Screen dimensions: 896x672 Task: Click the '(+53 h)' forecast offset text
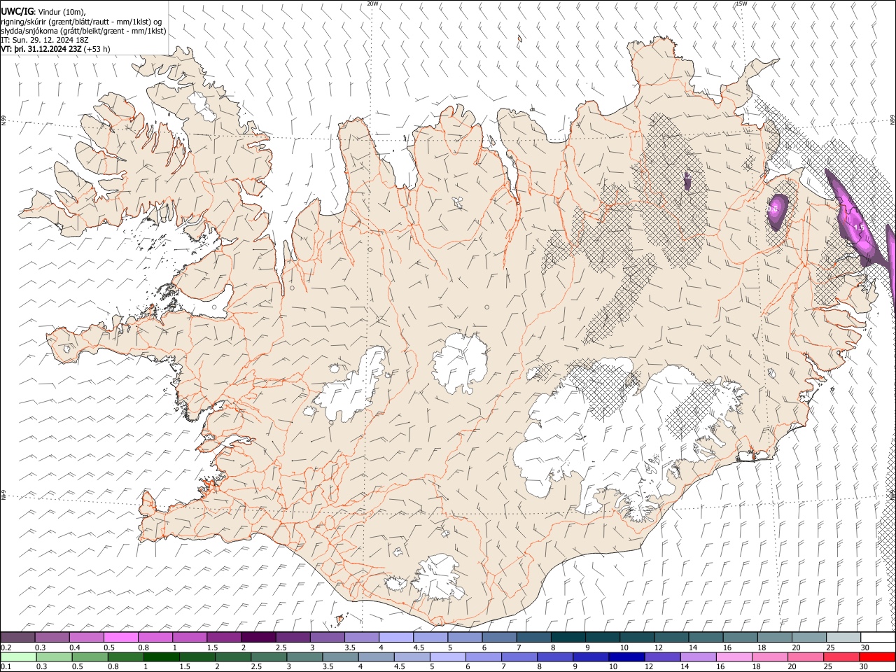click(x=97, y=49)
